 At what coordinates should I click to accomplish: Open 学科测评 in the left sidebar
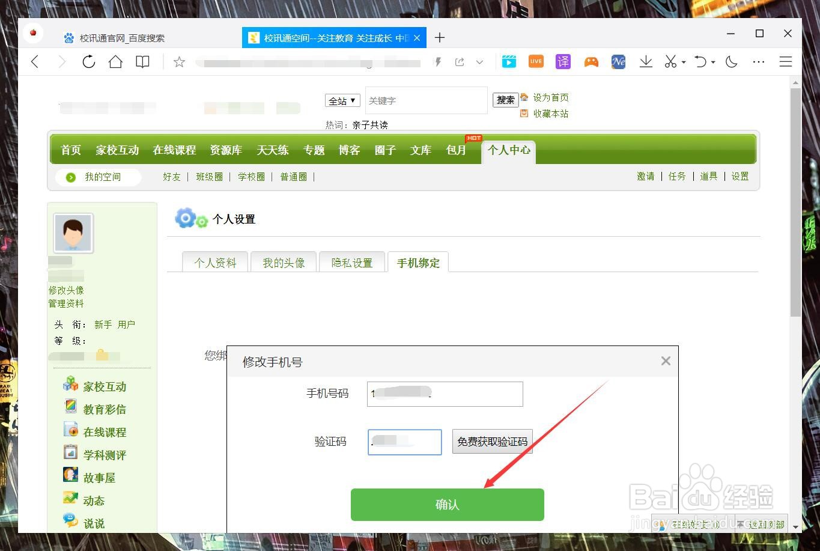105,455
